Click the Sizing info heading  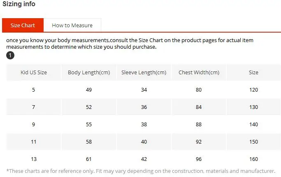(19, 4)
